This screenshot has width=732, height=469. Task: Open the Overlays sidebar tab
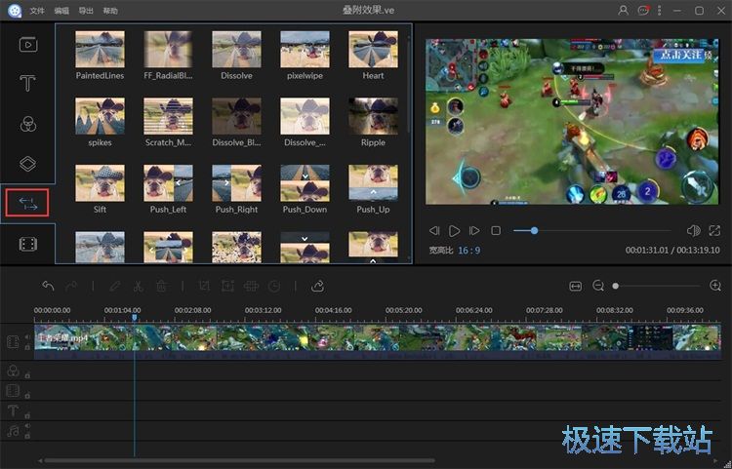[x=27, y=164]
